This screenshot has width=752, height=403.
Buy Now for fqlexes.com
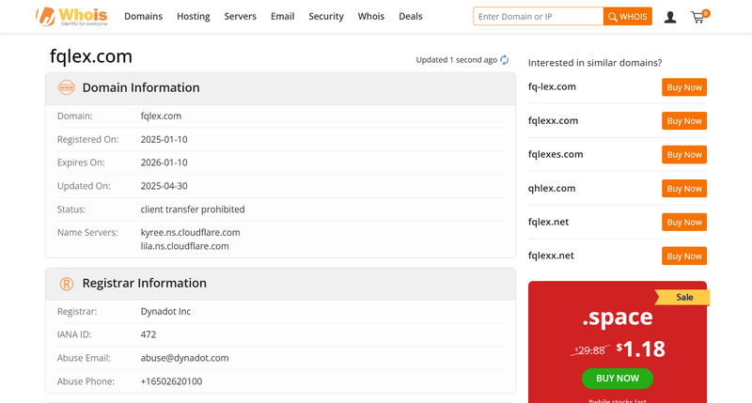[x=684, y=155]
